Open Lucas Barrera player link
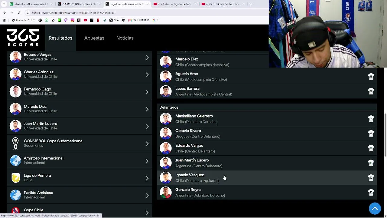Viewport: 387px width, 218px height. [187, 89]
